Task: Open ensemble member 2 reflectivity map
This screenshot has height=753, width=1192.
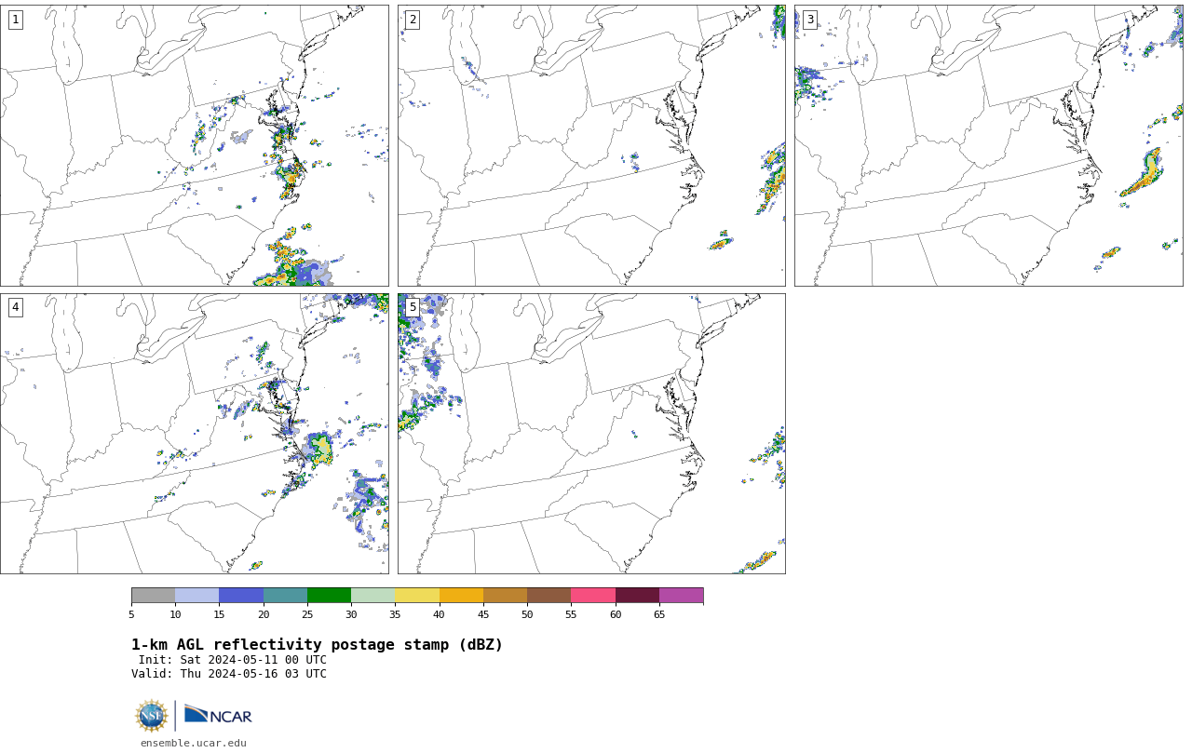Action: [x=591, y=145]
